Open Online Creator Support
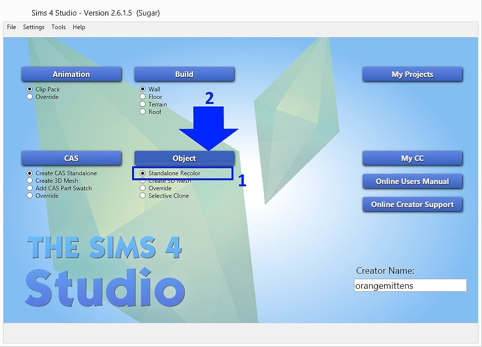The height and width of the screenshot is (347, 482). (413, 204)
